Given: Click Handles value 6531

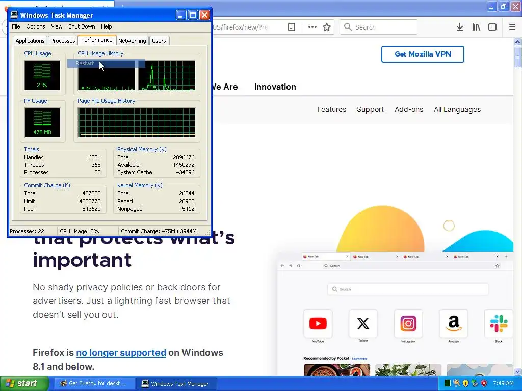Looking at the screenshot, I should (x=94, y=157).
